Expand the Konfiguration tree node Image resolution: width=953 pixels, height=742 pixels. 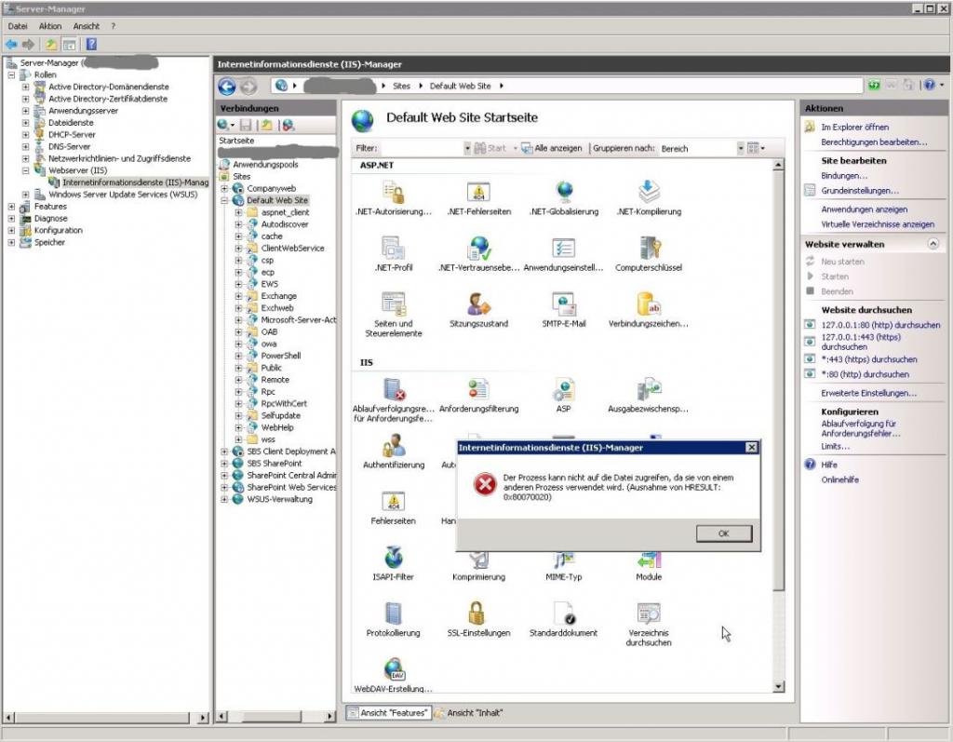[11, 231]
